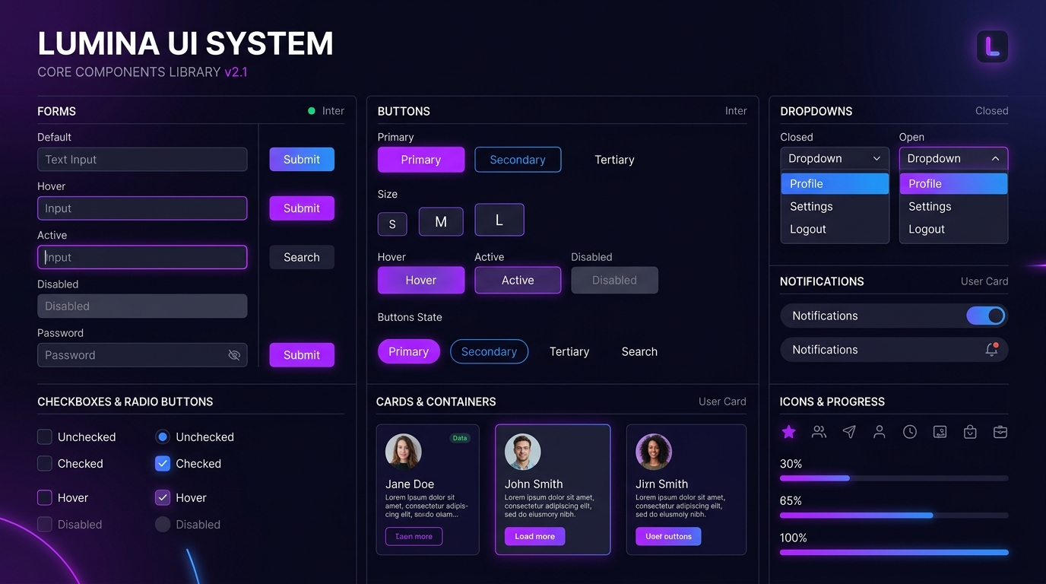Click Load more on John Smith card
Screen dimensions: 1046x584
[x=534, y=536]
